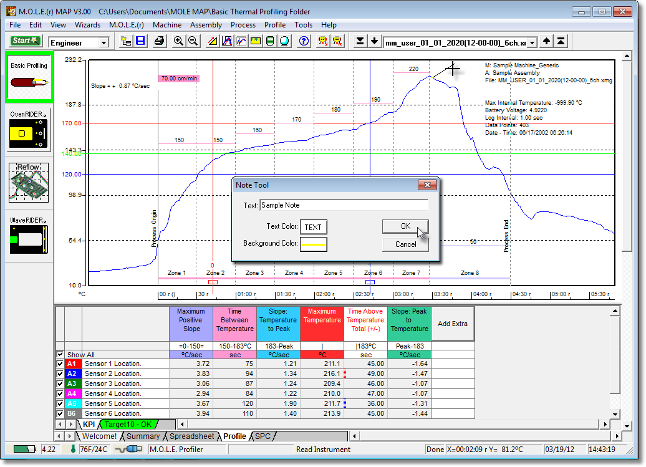This screenshot has height=467, width=646.
Task: Select the Basic Profiling environment icon
Action: 29,77
